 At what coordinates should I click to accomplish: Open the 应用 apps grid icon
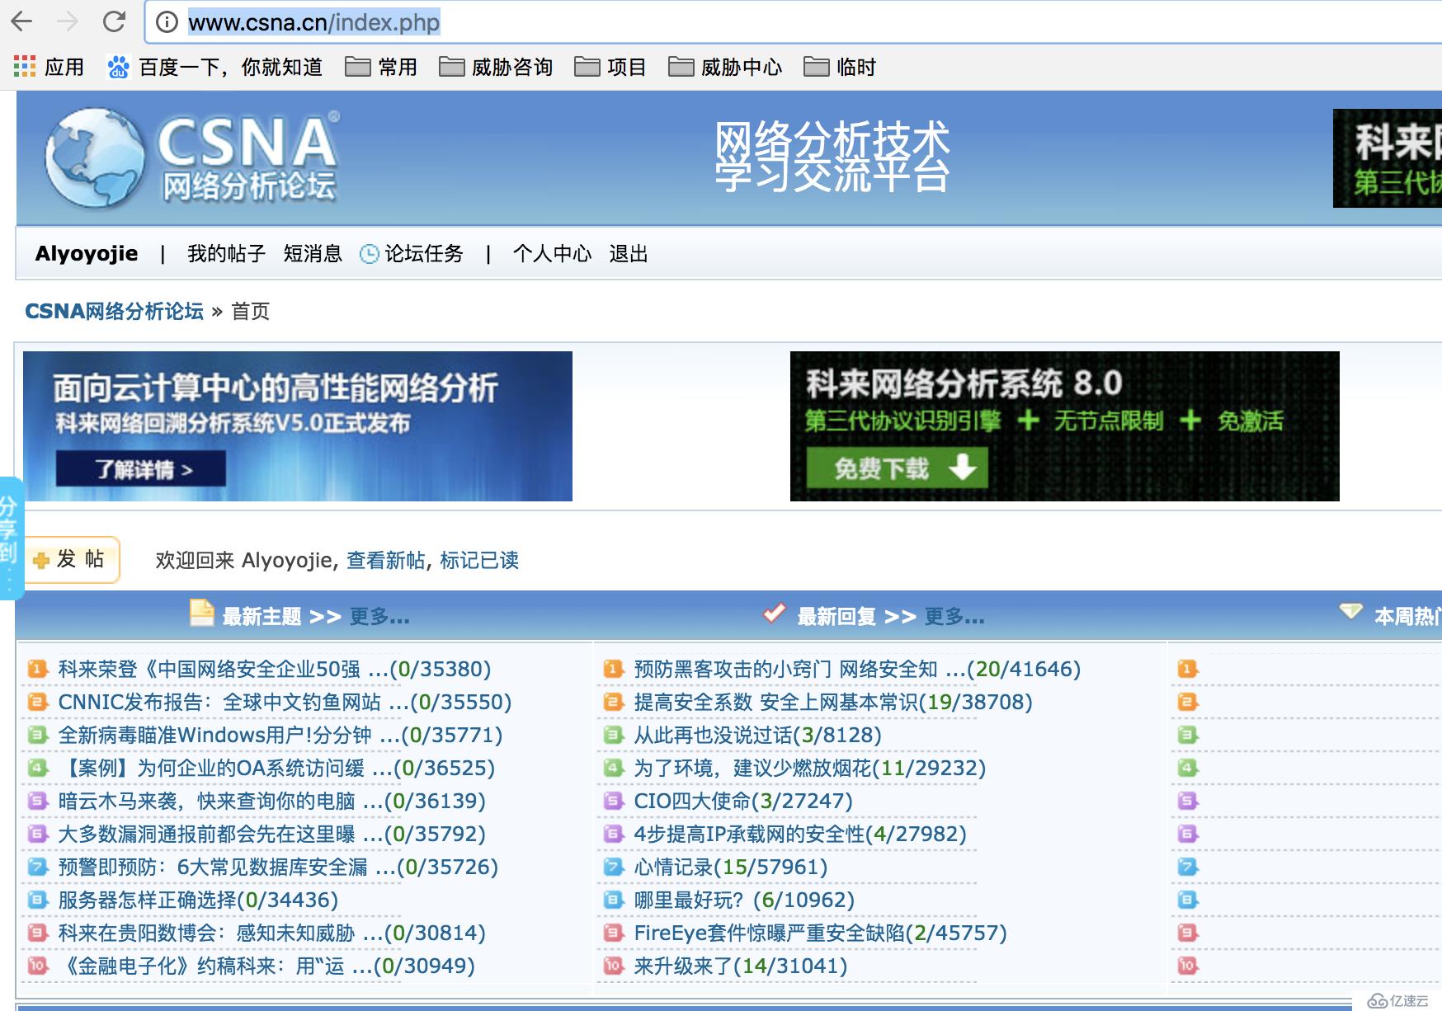point(25,67)
